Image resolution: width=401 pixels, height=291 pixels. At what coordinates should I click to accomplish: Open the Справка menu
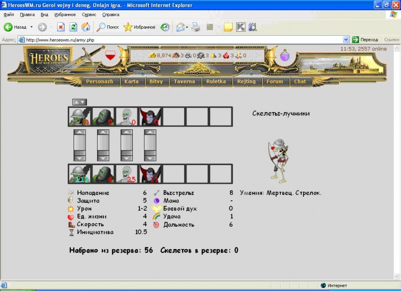110,15
